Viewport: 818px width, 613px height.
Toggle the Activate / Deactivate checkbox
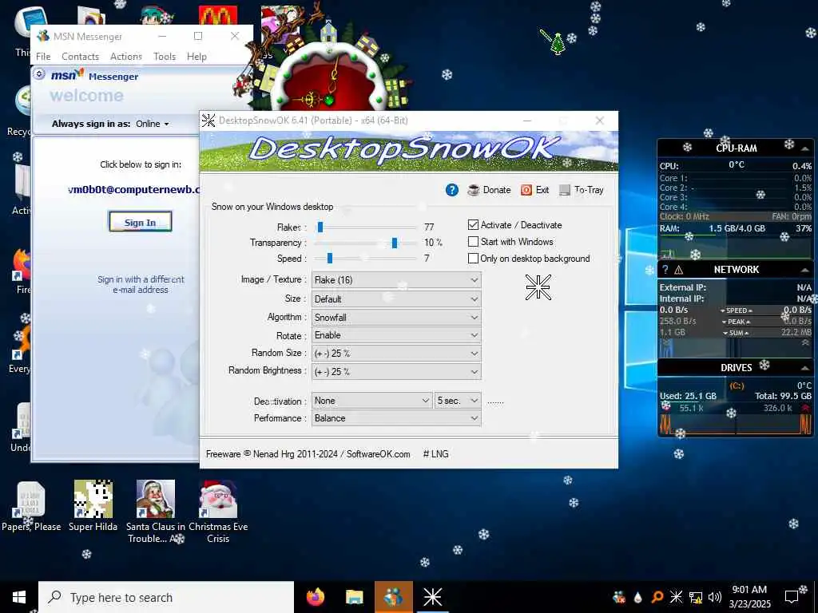click(x=473, y=224)
